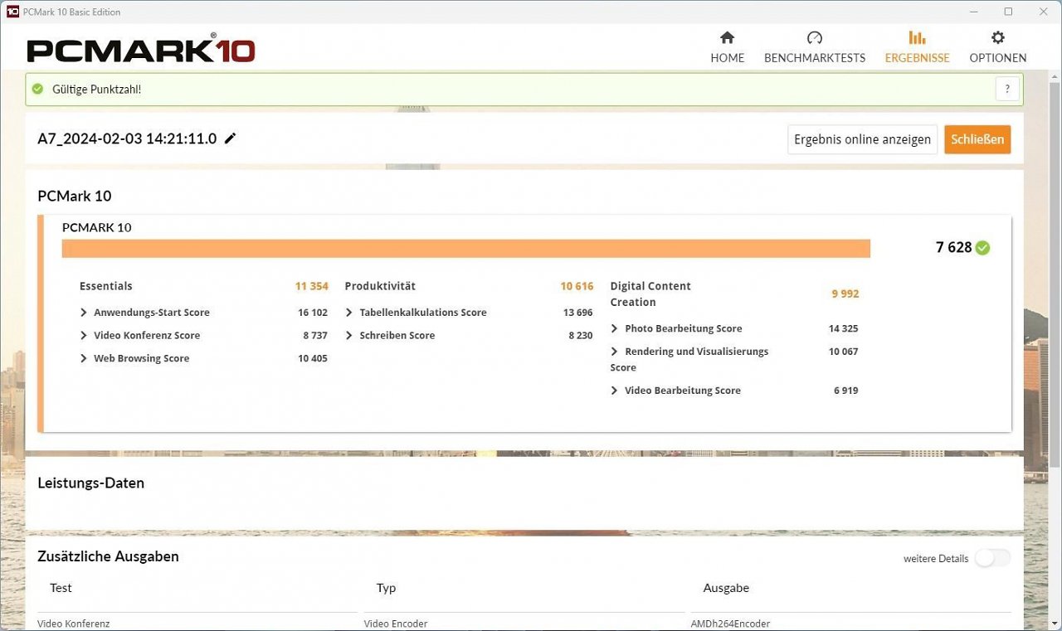The image size is (1062, 631).
Task: Click the green valid score checkmark icon
Action: coord(37,89)
